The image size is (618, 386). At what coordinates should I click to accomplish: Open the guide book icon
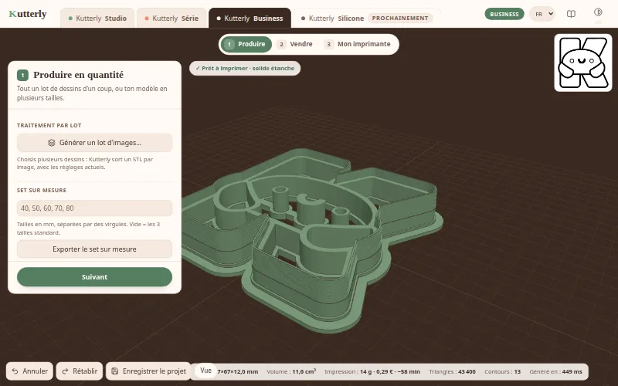(571, 14)
